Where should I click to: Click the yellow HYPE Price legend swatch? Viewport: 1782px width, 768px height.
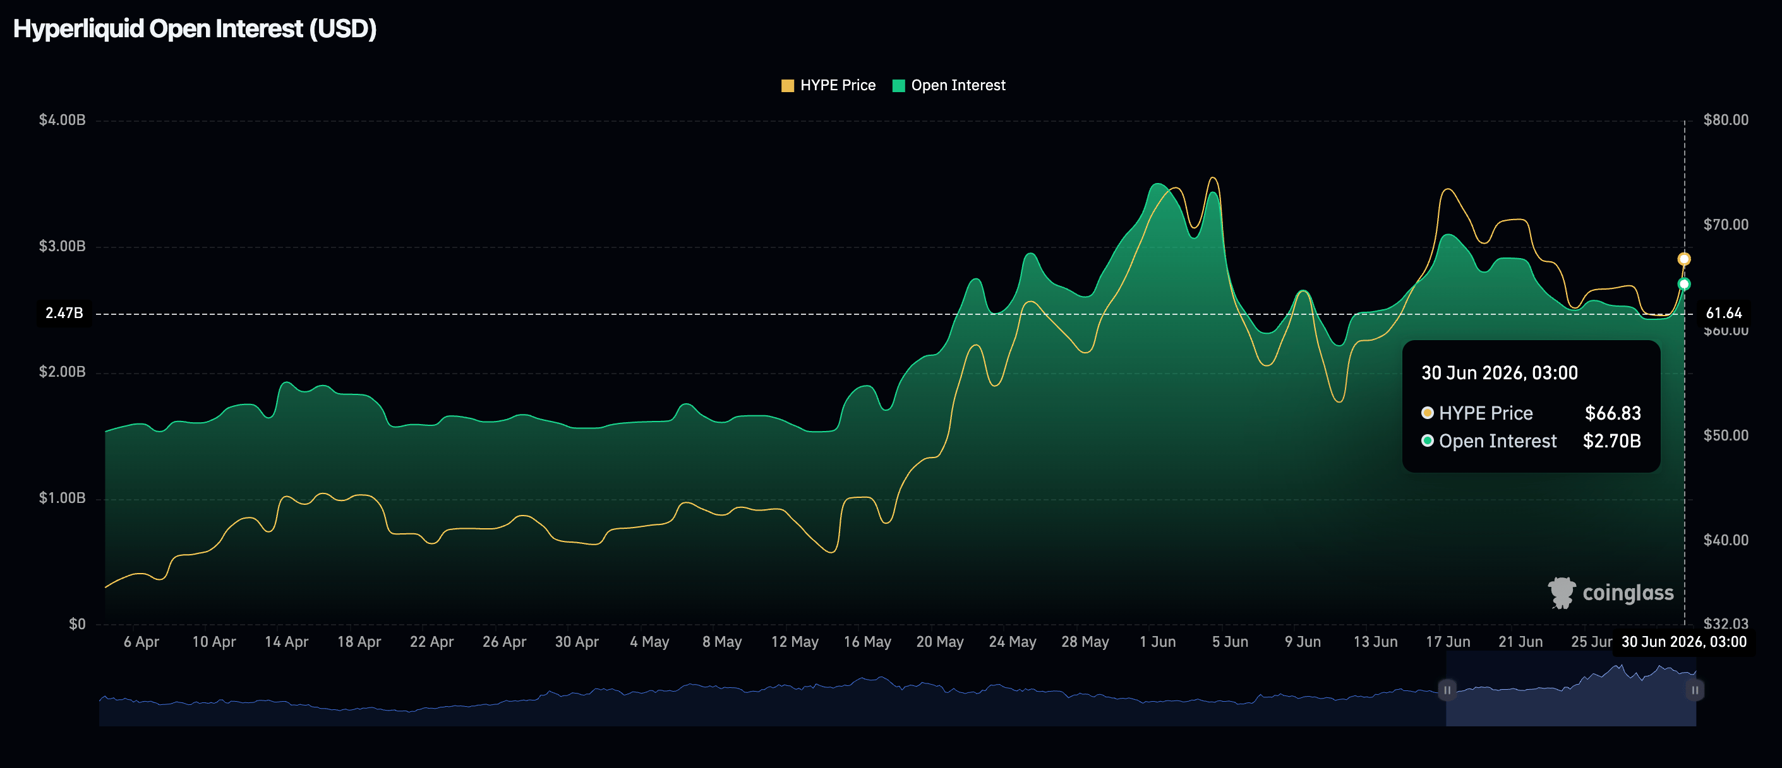pos(787,86)
